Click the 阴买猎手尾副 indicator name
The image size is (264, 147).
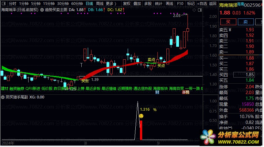point(17,97)
